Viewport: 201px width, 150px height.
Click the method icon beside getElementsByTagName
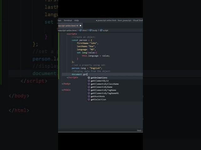[x=89, y=90]
